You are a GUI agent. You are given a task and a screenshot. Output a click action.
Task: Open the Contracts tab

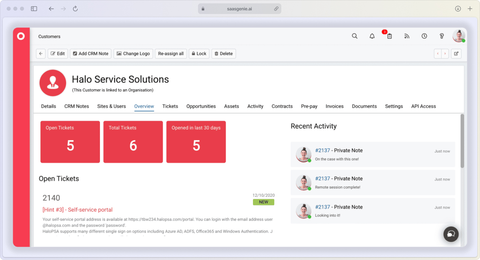[282, 106]
